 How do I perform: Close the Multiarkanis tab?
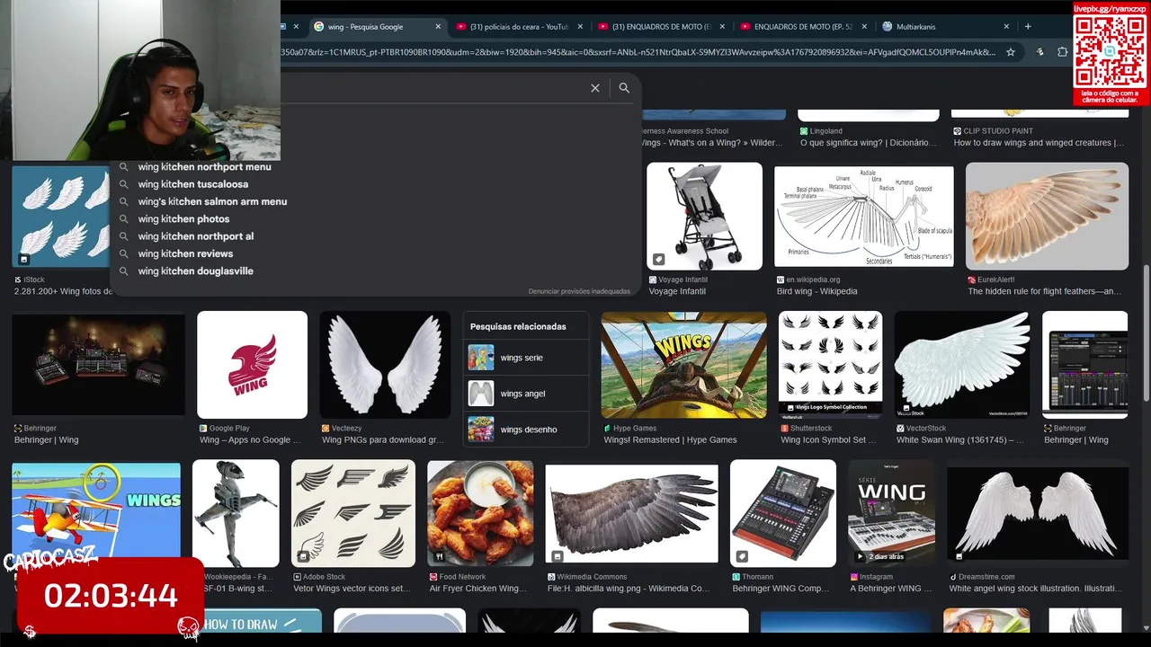(1006, 27)
